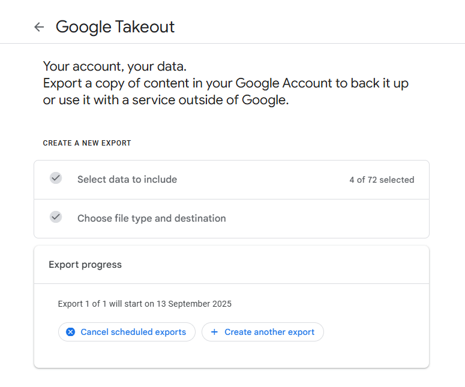Viewport: 465px width, 387px height.
Task: Click the Select data to include label text
Action: 127,180
